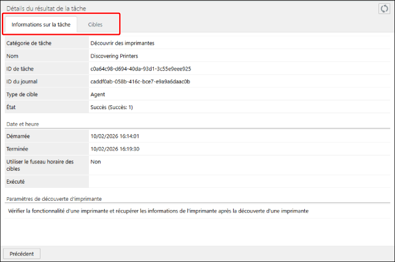Click the Découvrir des imprimantes category value
The width and height of the screenshot is (395, 262).
click(122, 43)
